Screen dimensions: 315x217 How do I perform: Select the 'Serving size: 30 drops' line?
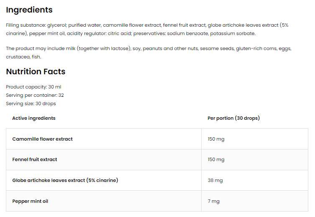pos(31,103)
